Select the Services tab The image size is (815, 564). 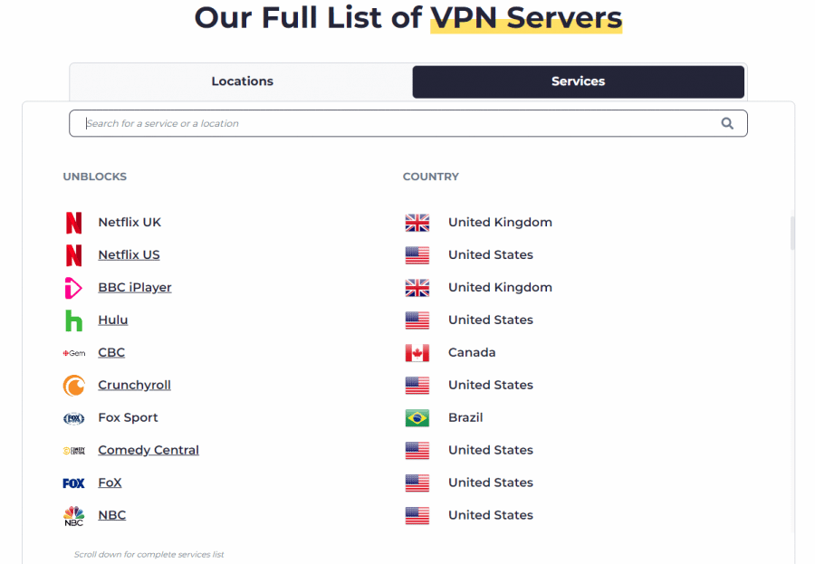[x=578, y=81]
